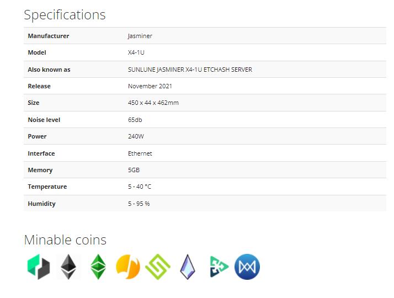Image resolution: width=394 pixels, height=298 pixels.
Task: Click the Specifications heading
Action: tap(65, 15)
